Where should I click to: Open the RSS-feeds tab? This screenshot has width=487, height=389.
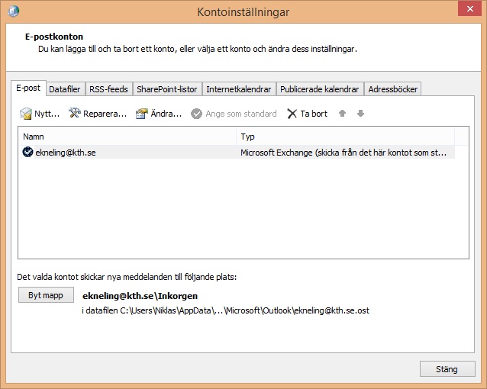108,89
